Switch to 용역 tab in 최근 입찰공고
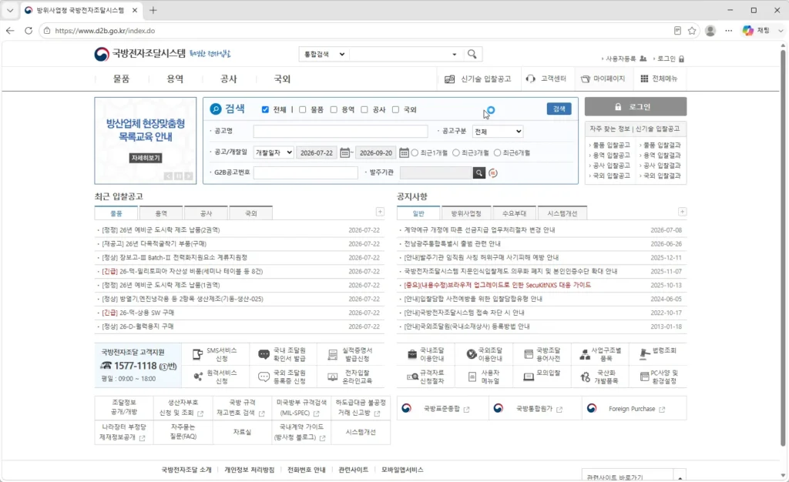Viewport: 789px width, 482px height. click(161, 213)
